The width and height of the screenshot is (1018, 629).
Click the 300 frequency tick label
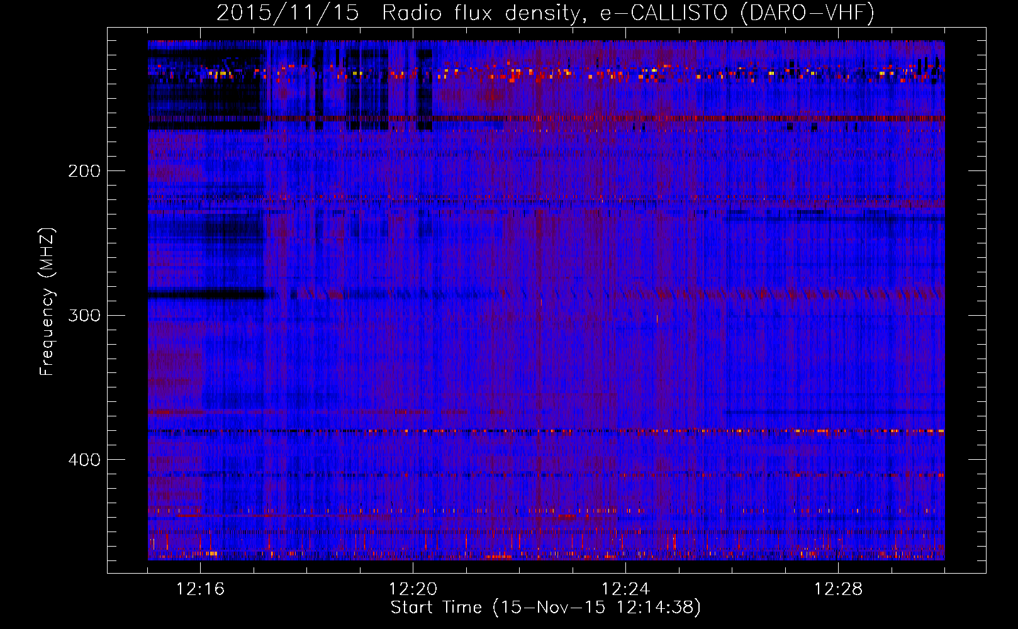point(84,315)
